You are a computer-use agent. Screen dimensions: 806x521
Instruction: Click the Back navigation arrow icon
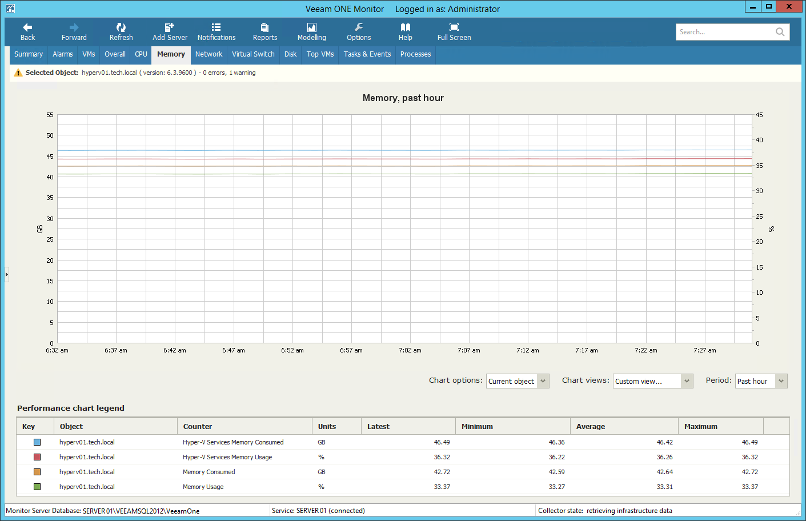pyautogui.click(x=27, y=27)
